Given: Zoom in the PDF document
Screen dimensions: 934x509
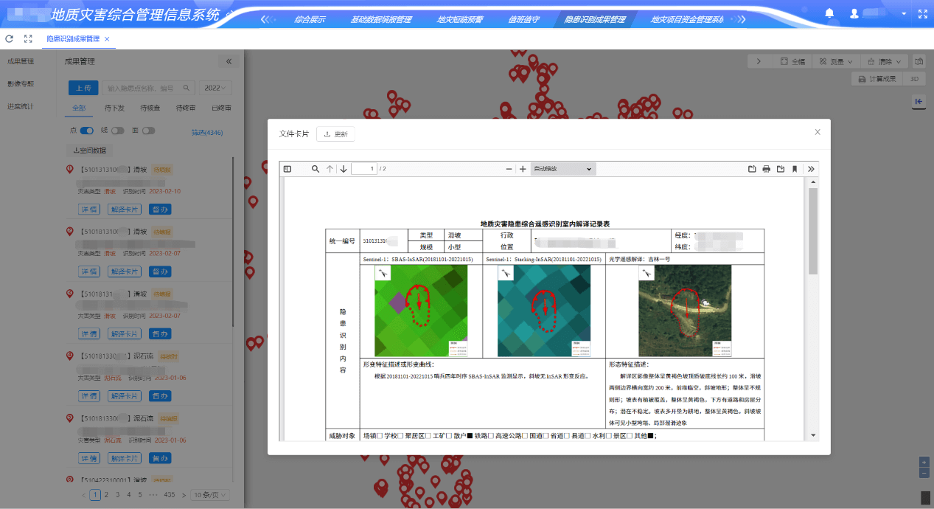Looking at the screenshot, I should tap(523, 169).
